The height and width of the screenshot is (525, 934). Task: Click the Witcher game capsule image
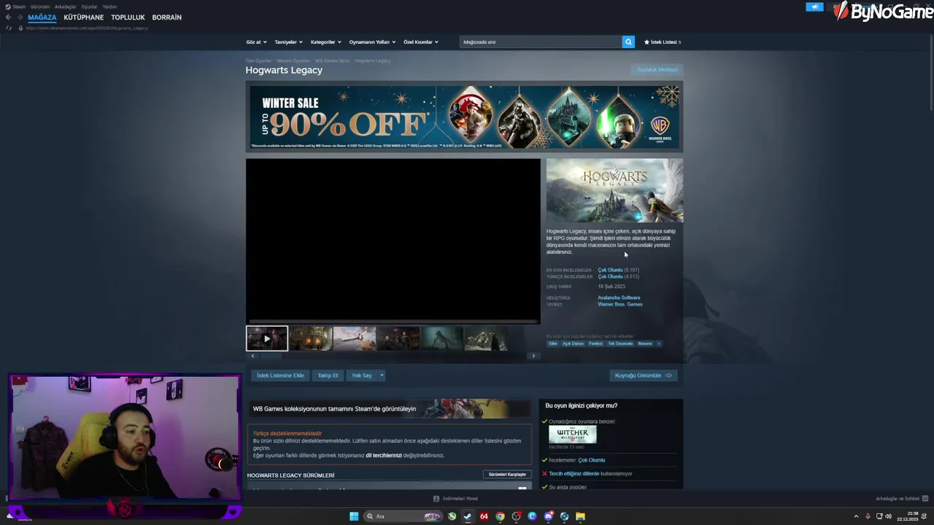pyautogui.click(x=573, y=435)
